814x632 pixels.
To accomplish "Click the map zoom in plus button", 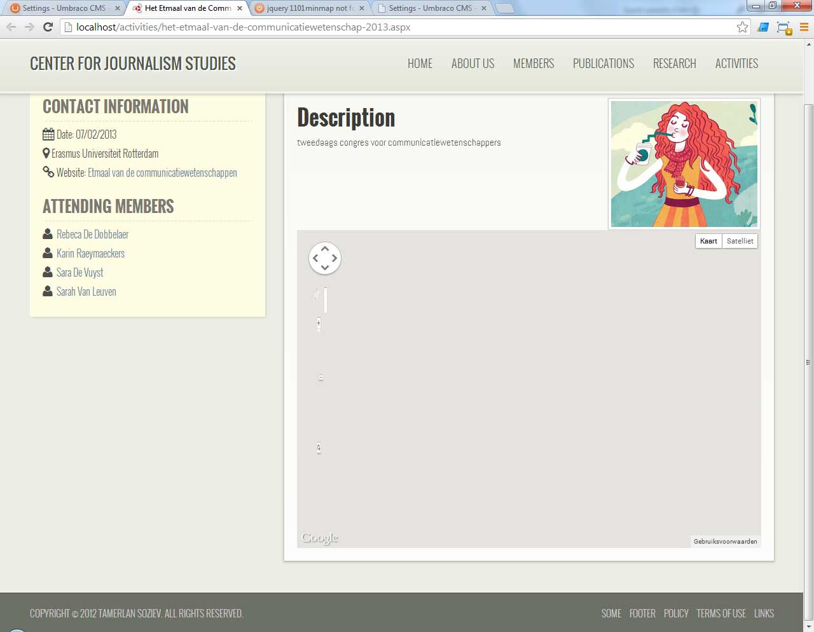I will tap(319, 324).
